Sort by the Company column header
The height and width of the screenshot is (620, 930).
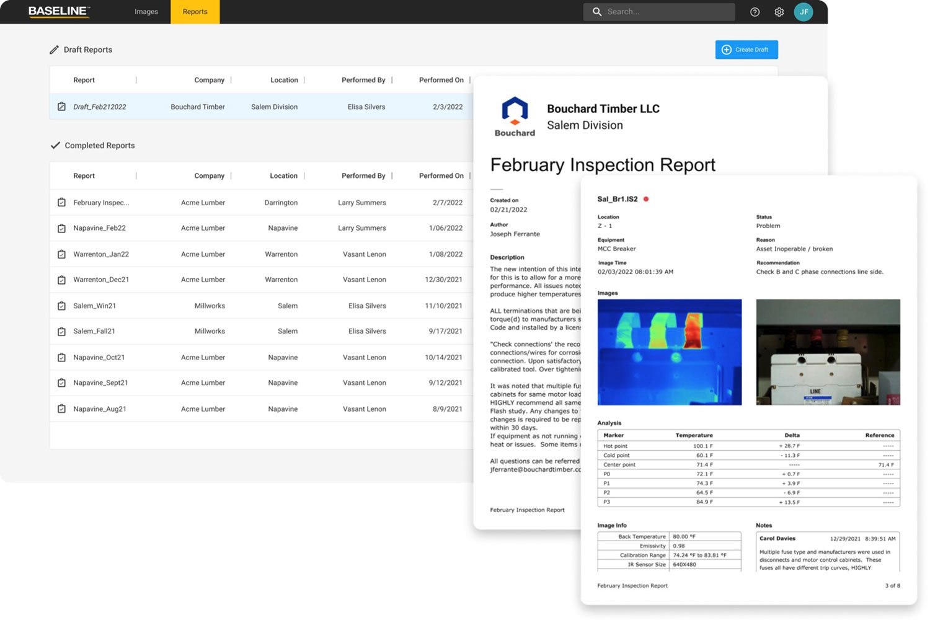[x=210, y=79]
